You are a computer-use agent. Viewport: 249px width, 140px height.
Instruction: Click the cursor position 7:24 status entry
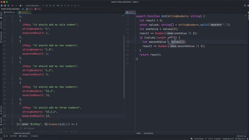(x=198, y=139)
